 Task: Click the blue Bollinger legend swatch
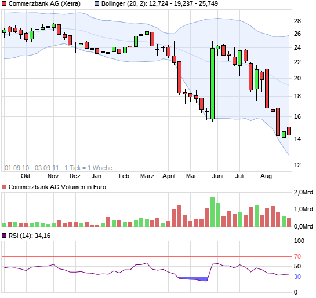pyautogui.click(x=97, y=3)
